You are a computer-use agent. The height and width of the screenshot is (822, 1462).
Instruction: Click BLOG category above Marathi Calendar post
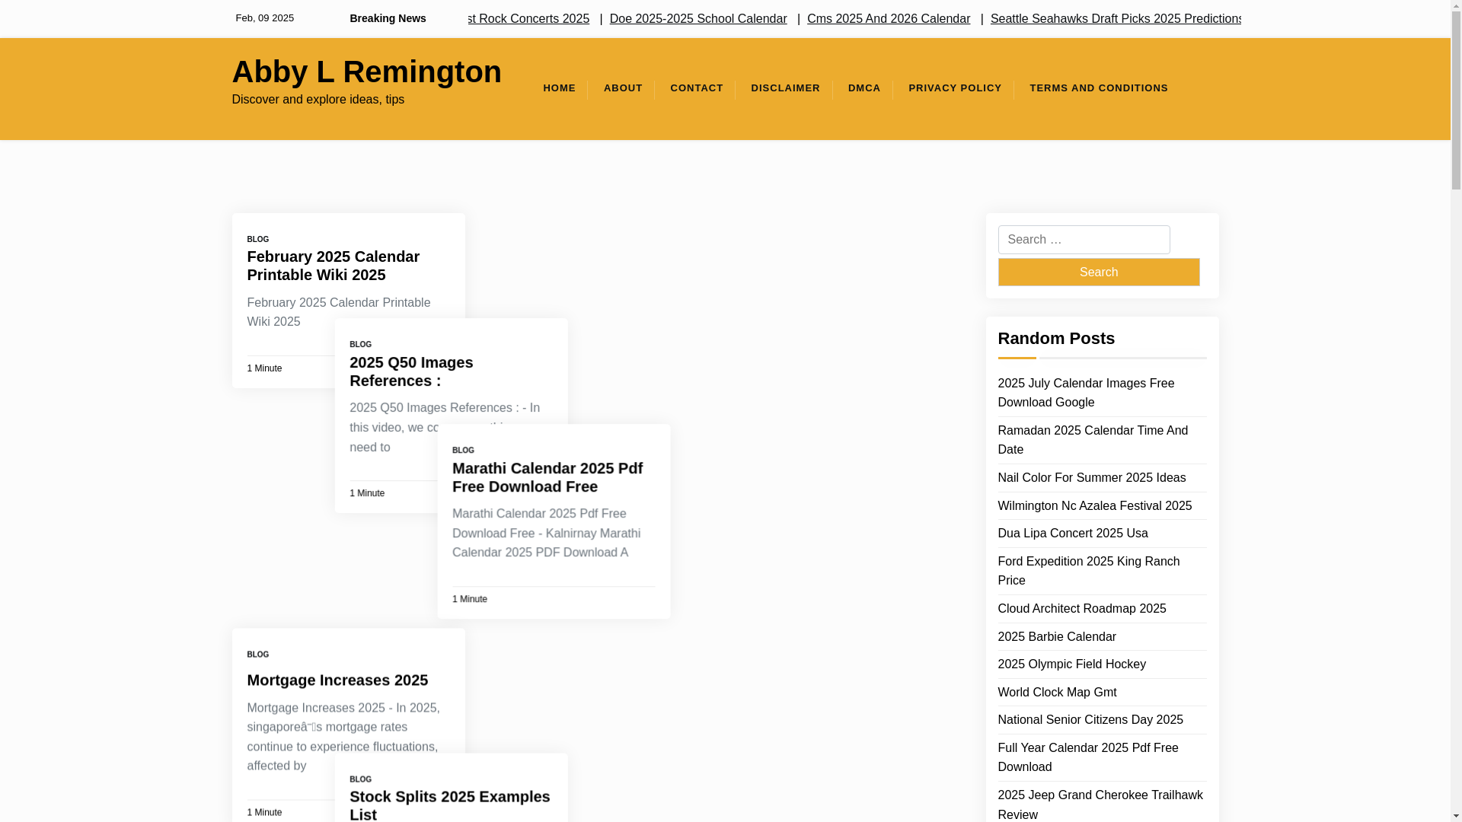pyautogui.click(x=463, y=451)
